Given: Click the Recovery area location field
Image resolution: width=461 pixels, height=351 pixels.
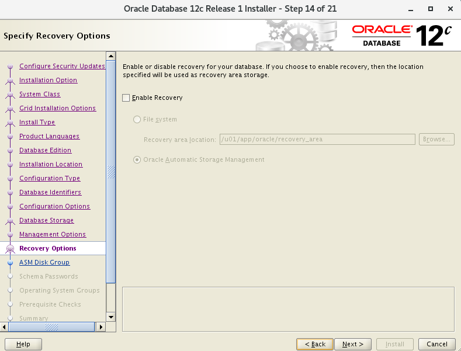Looking at the screenshot, I should click(x=318, y=140).
